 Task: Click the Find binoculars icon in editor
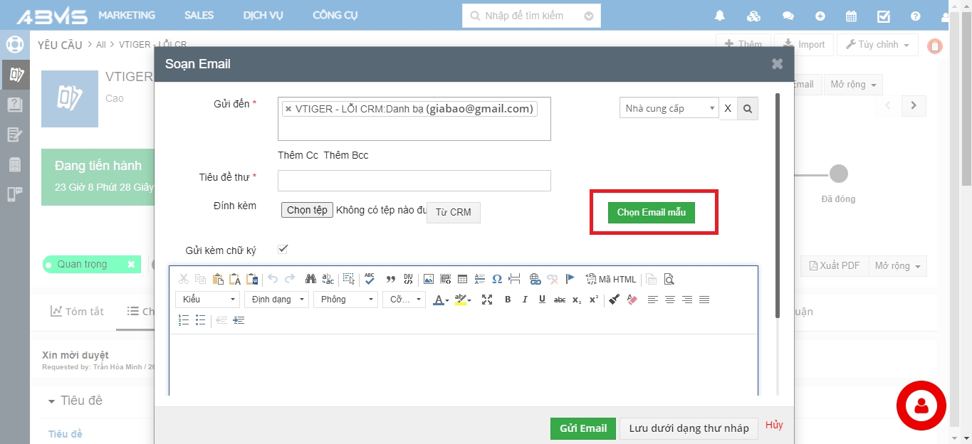pos(310,279)
